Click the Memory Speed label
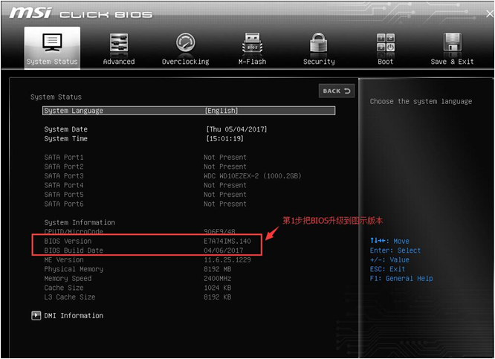Image resolution: width=495 pixels, height=359 pixels. pyautogui.click(x=68, y=278)
